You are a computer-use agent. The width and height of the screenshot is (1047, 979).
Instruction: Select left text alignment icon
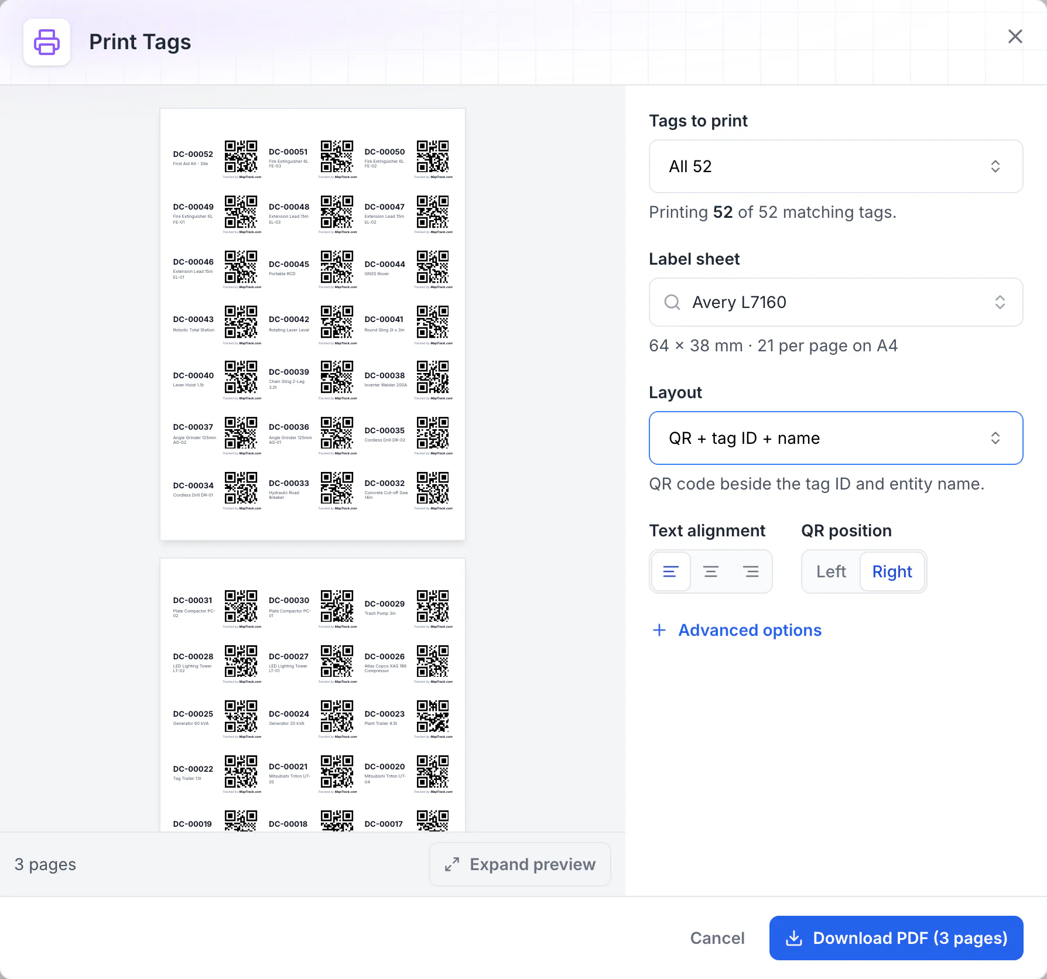click(671, 571)
